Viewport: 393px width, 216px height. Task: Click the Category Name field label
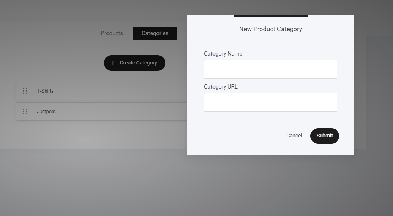click(x=223, y=54)
